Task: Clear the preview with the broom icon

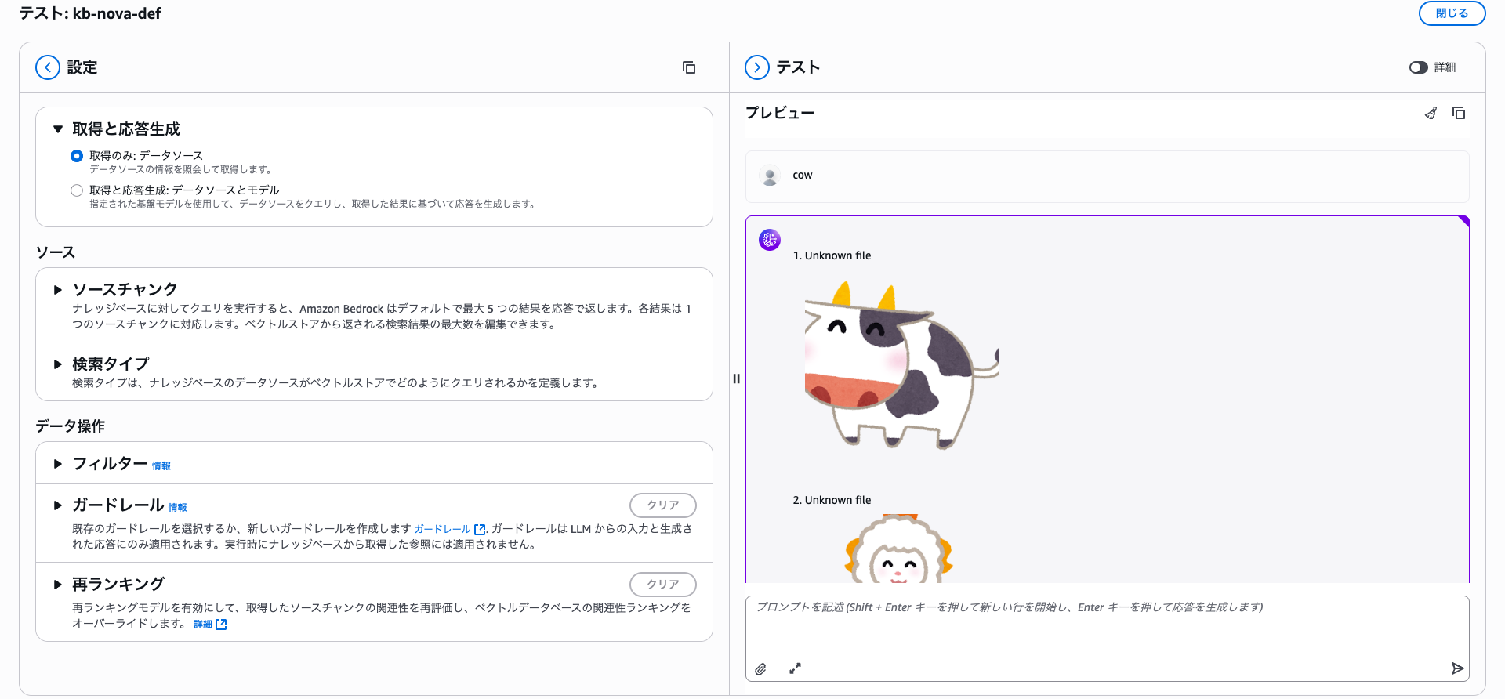Action: coord(1431,113)
